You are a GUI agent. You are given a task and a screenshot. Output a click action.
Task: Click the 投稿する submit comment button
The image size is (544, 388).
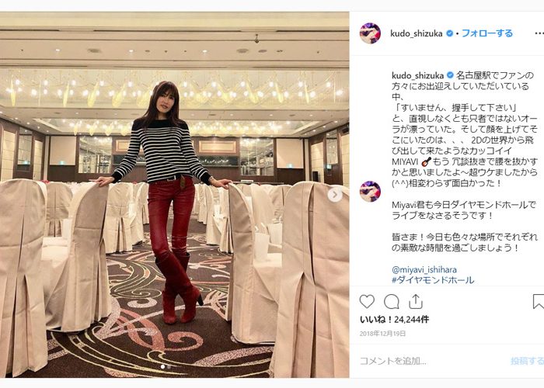[x=527, y=361]
